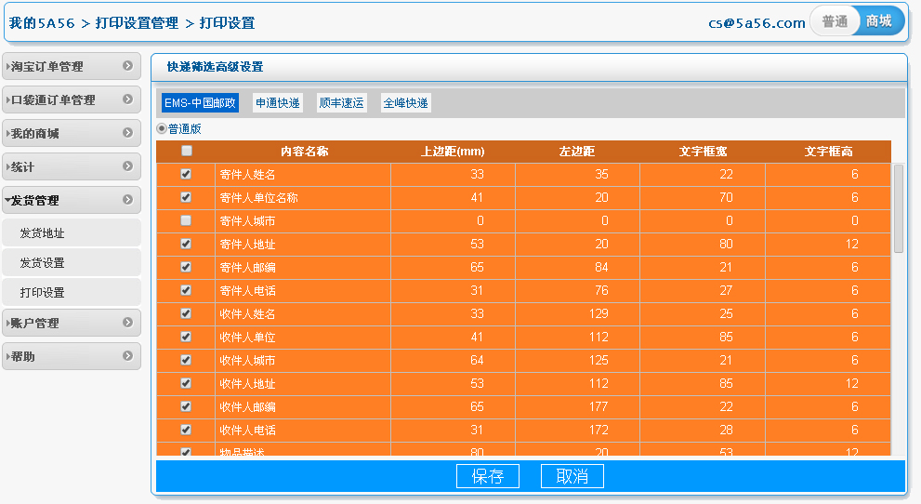
Task: Expand the 淘宝订单管理 sidebar section
Action: pos(56,66)
